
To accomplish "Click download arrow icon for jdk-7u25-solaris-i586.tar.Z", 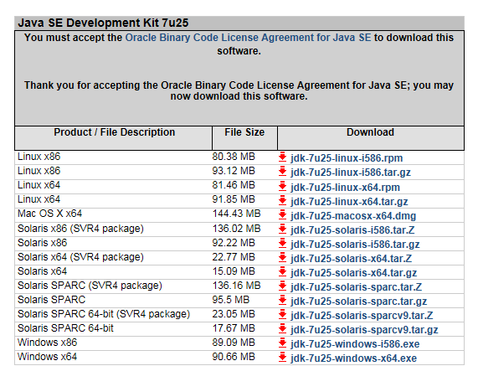I will (283, 229).
